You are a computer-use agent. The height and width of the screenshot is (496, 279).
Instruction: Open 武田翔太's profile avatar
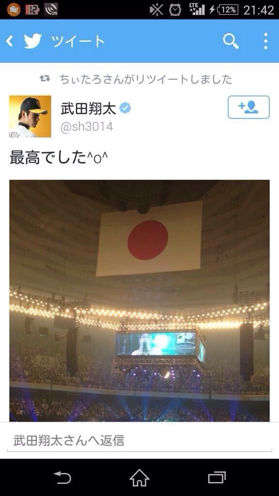coord(30,116)
